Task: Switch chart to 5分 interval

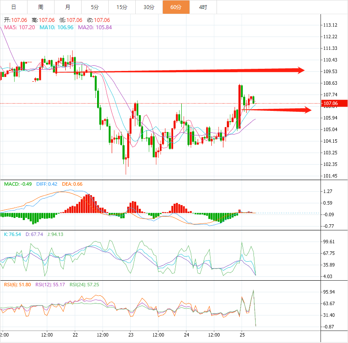Action: [95, 7]
